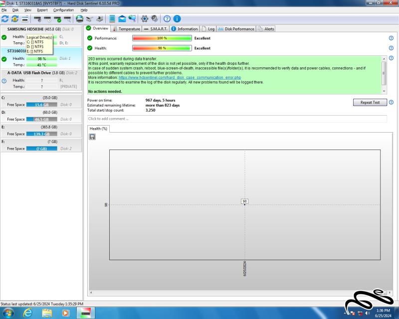This screenshot has height=319, width=399.
Task: Open Windows Media Player from the taskbar
Action: pyautogui.click(x=65, y=313)
